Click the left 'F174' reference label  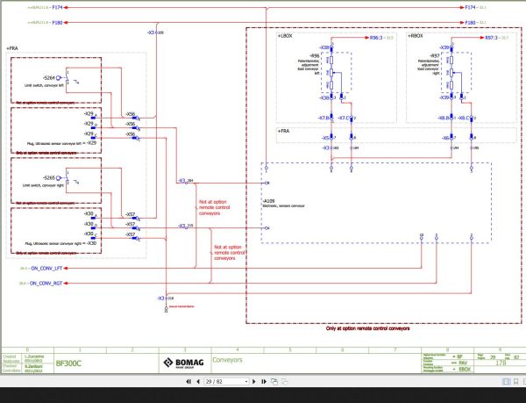tap(57, 7)
